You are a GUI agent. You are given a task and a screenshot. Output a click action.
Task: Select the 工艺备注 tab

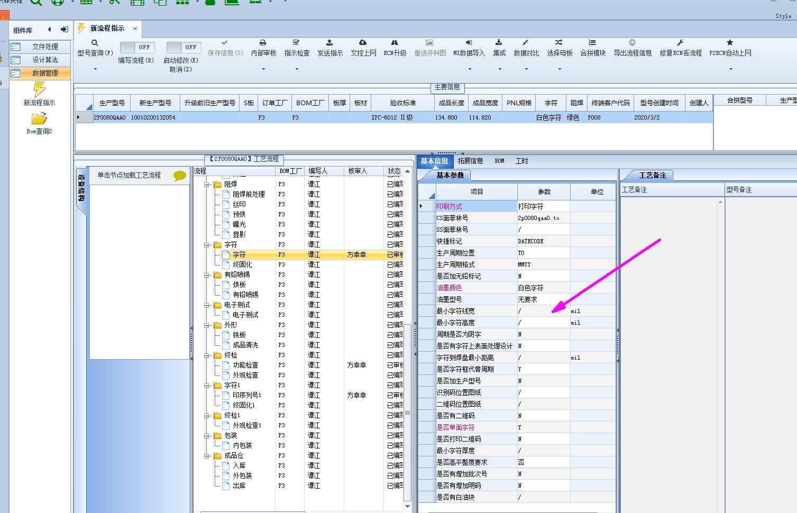(x=653, y=175)
